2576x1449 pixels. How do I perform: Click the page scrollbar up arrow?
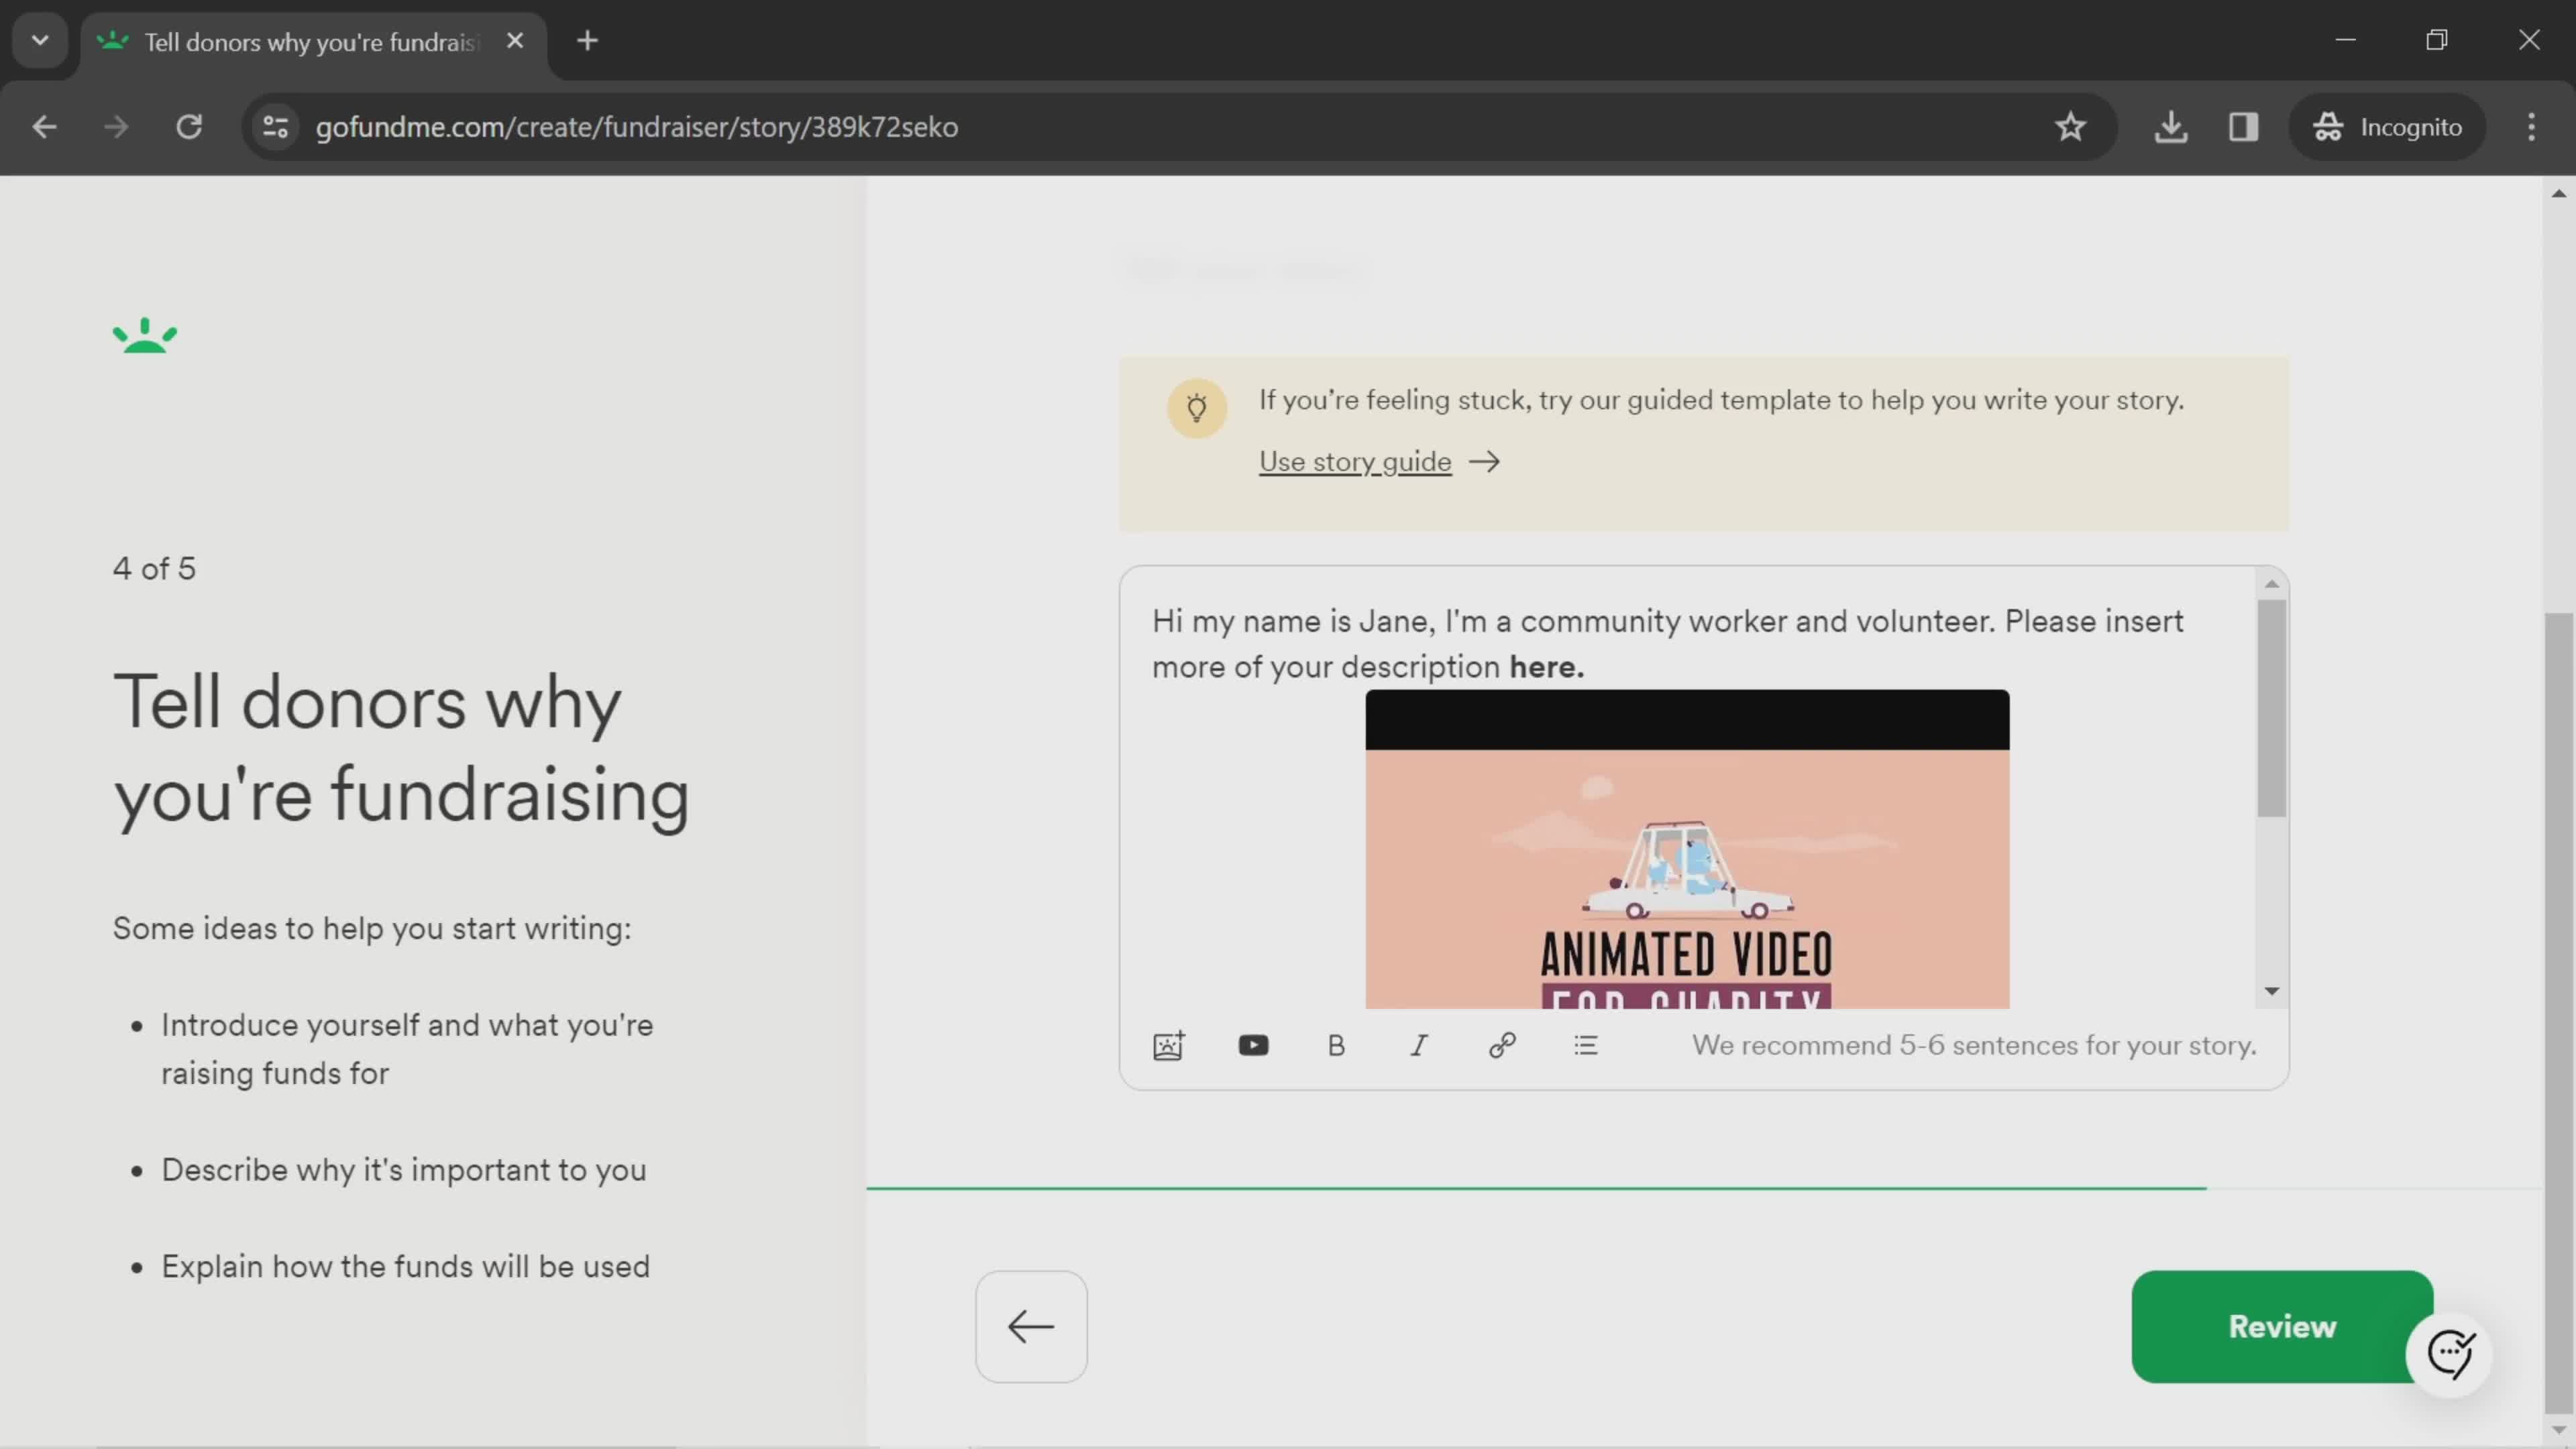[x=2559, y=194]
